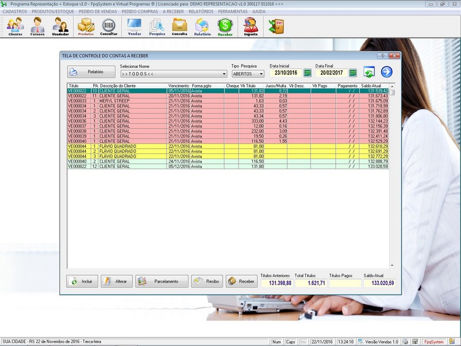Expand the Selecionar Nome dropdown
This screenshot has width=461, height=346.
224,74
